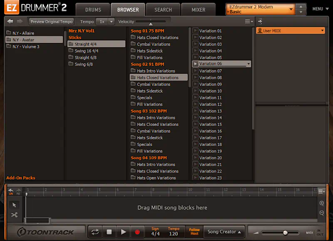
Task: Switch to the DRUMS tab
Action: 93,10
